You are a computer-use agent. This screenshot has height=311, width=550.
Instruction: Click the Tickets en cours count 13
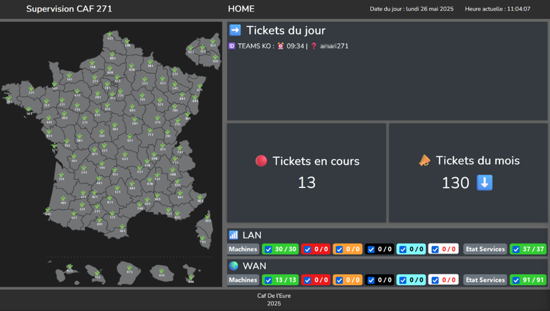[x=307, y=183]
